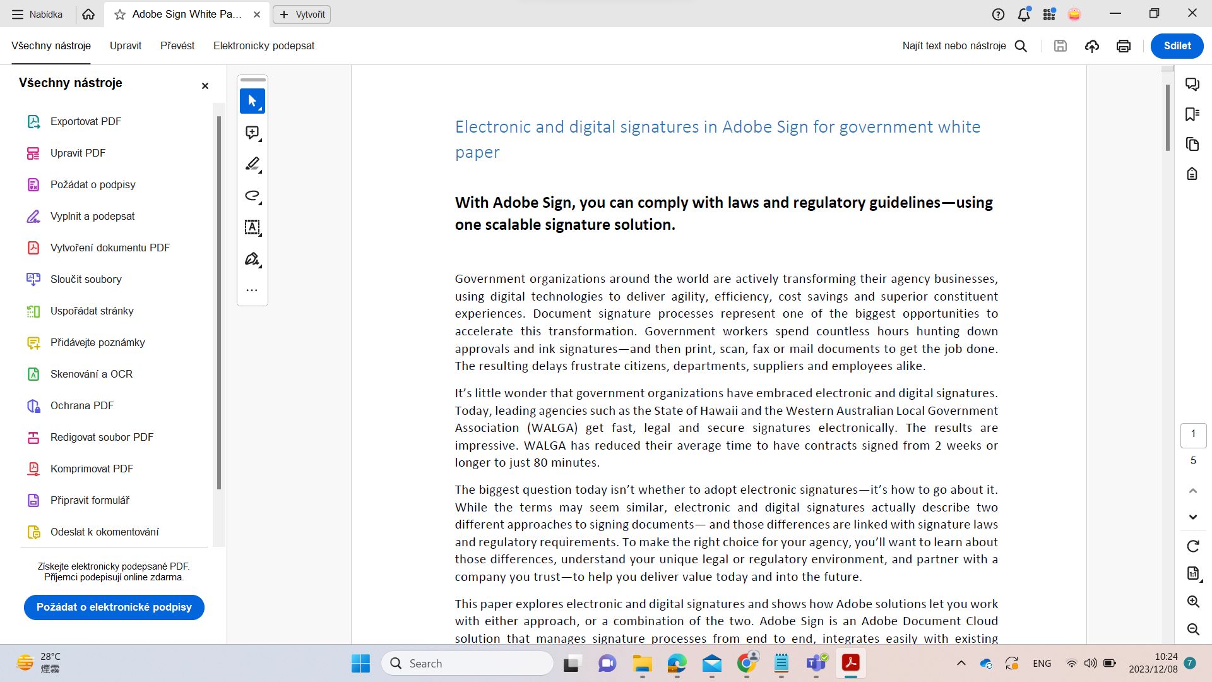
Task: Open the bookmarks panel icon
Action: tap(1192, 114)
